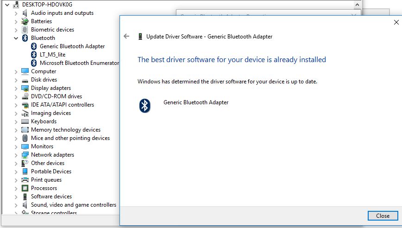Click the device tree scroll-up arrow
Viewport: 402px width, 228px height.
tap(357, 5)
